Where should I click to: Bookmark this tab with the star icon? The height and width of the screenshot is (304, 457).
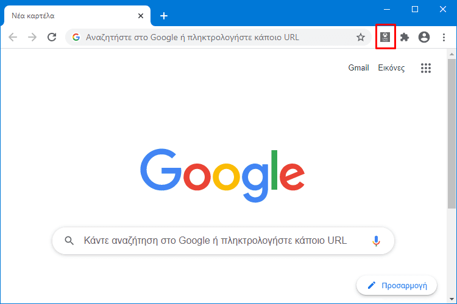pos(361,37)
